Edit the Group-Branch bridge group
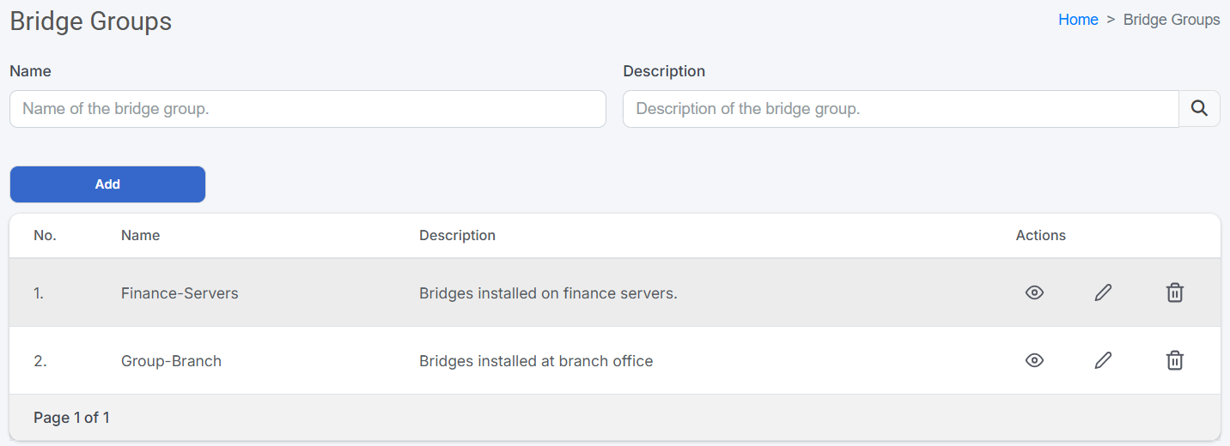The height and width of the screenshot is (446, 1230). click(1103, 360)
